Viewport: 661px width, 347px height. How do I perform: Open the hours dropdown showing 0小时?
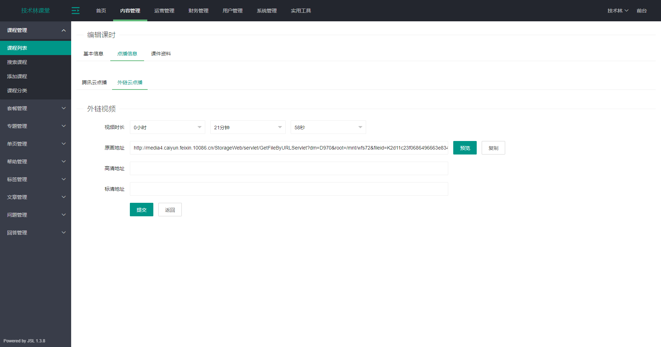point(168,127)
